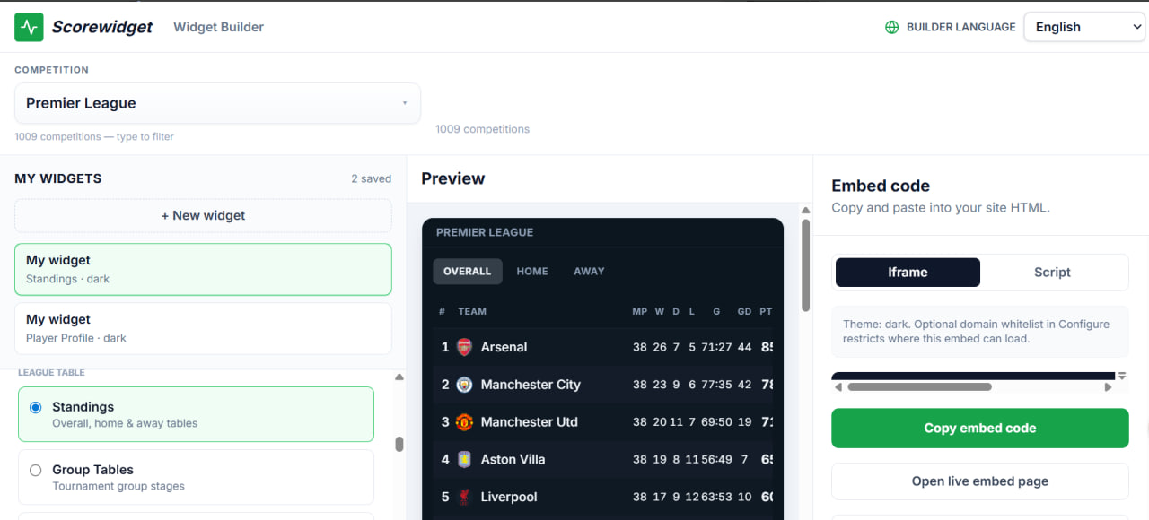Click the '1009 competitions — type to filter' hint
1149x520 pixels.
coord(94,136)
